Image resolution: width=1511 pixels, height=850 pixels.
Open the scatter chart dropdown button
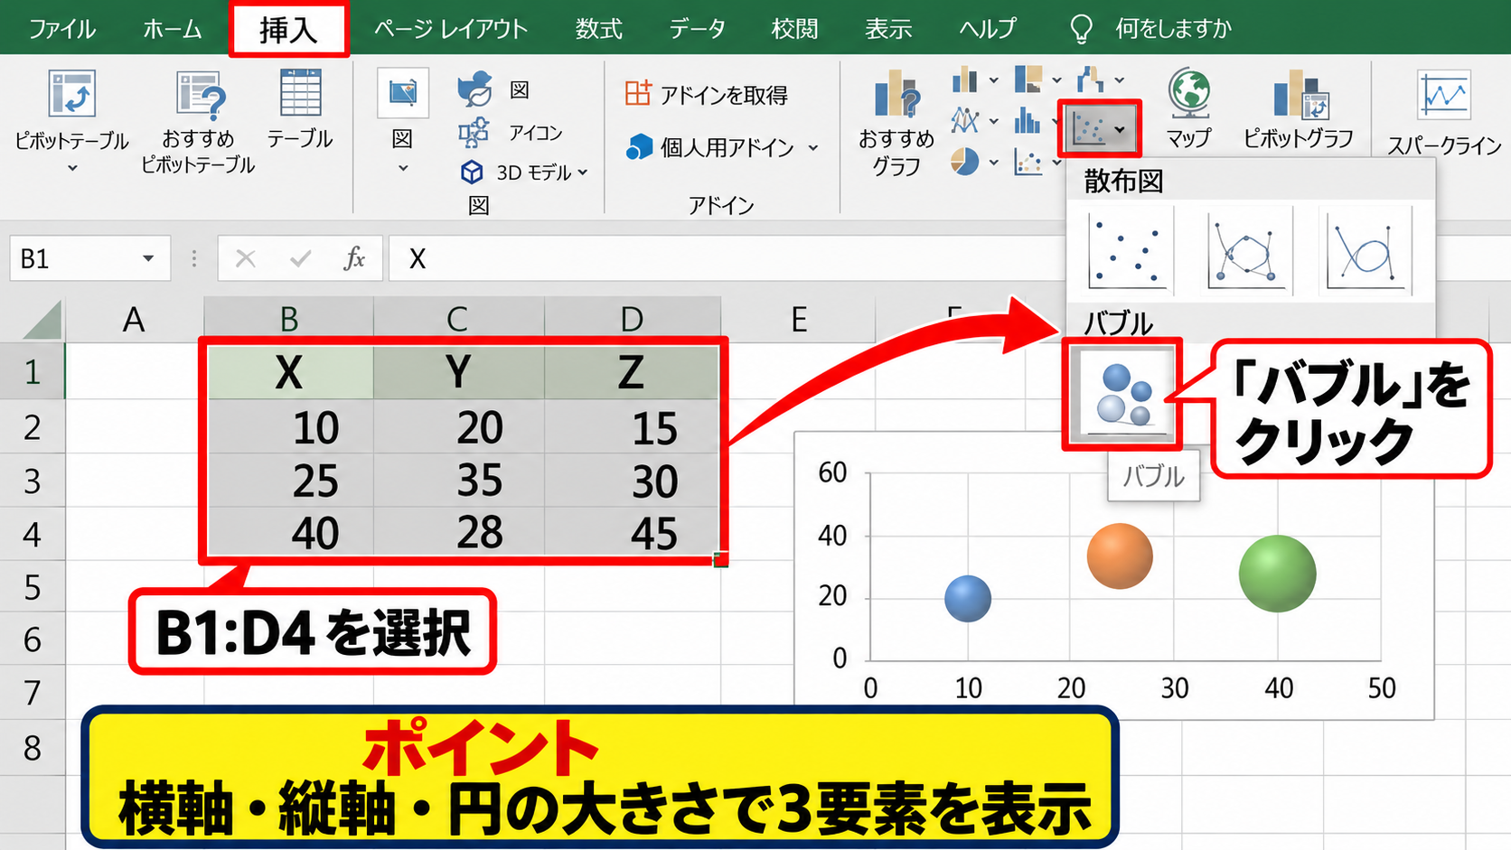1099,129
